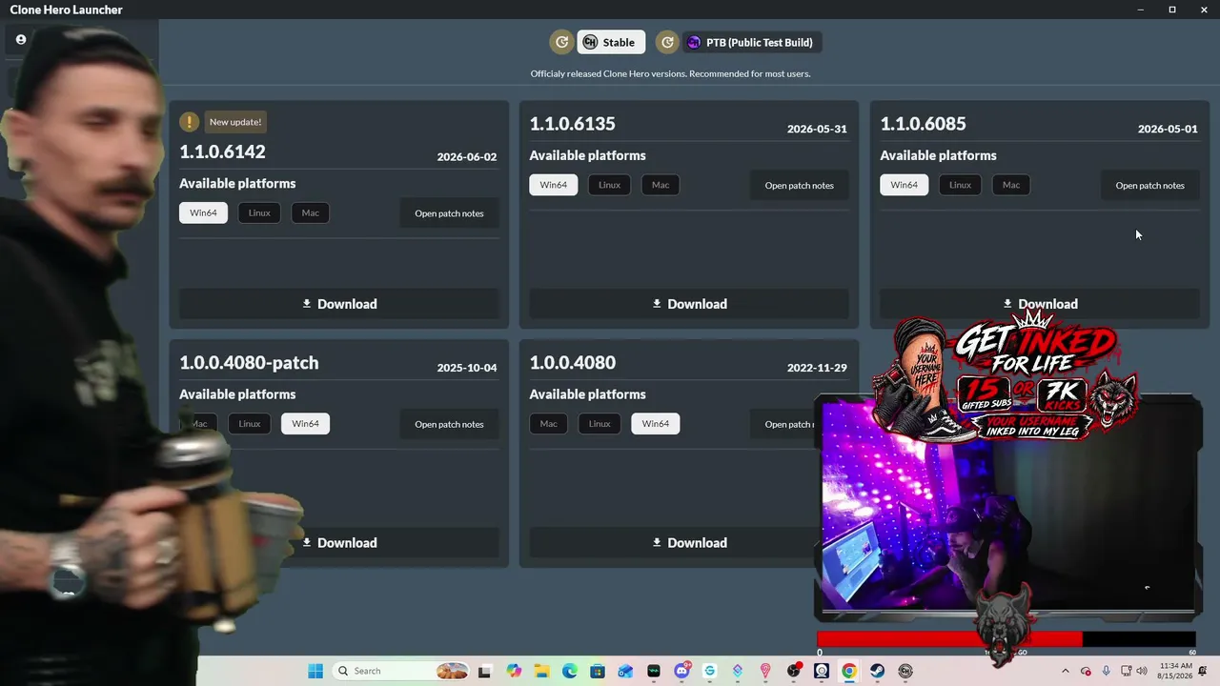The width and height of the screenshot is (1220, 686).
Task: Switch to the Stable tab
Action: pos(611,42)
